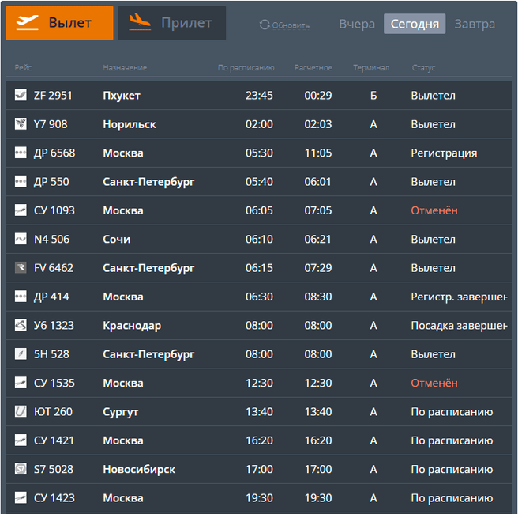
Task: Click airline icon for flight N4 506
Action: 21,240
